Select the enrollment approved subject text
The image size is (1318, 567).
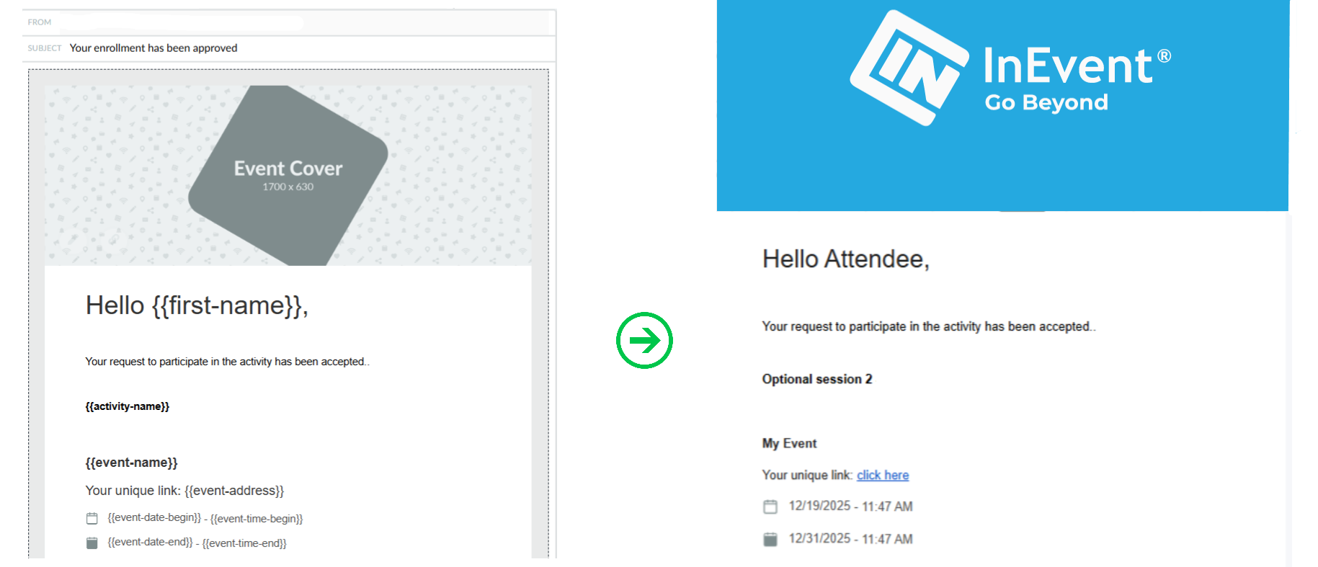153,48
